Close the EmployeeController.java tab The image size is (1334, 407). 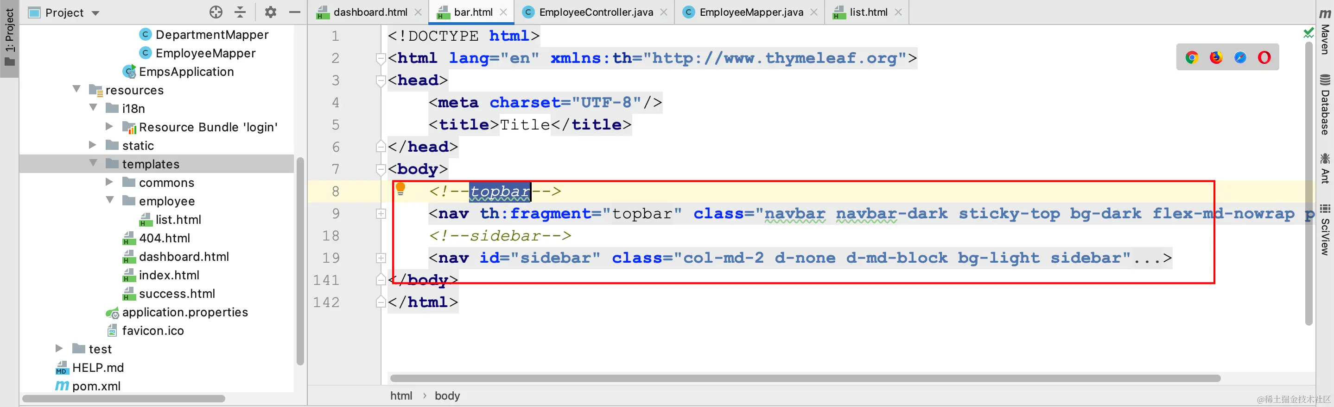coord(664,12)
